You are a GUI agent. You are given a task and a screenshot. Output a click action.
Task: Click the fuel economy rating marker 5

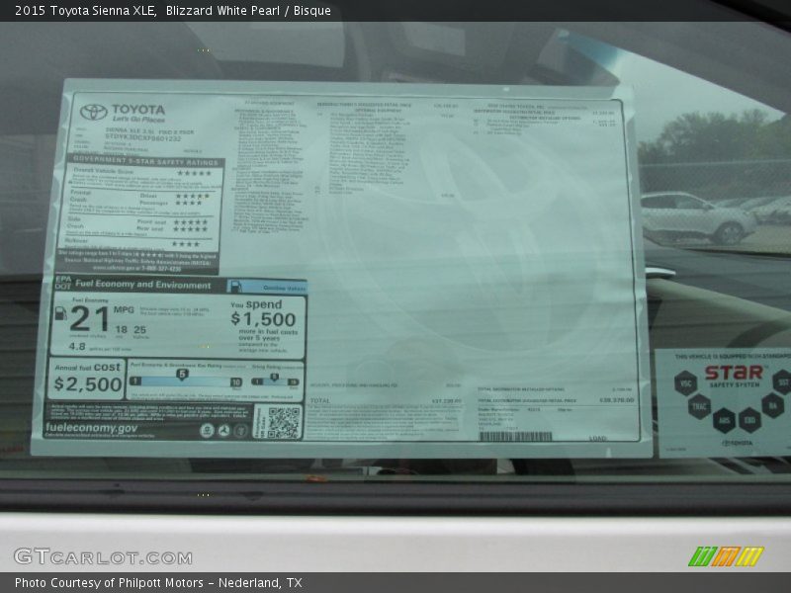[182, 375]
